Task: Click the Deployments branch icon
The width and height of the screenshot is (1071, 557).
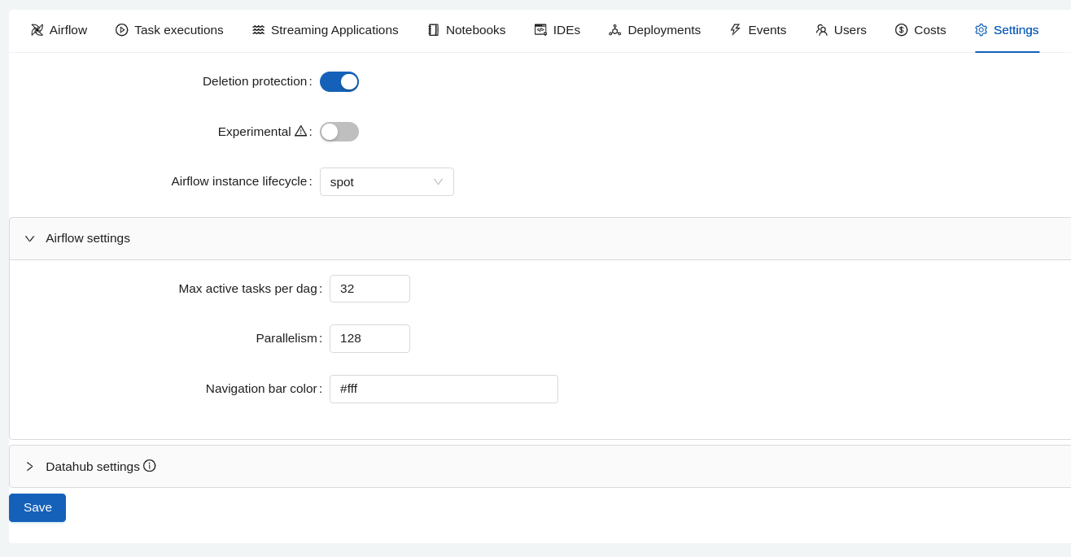Action: coord(614,29)
